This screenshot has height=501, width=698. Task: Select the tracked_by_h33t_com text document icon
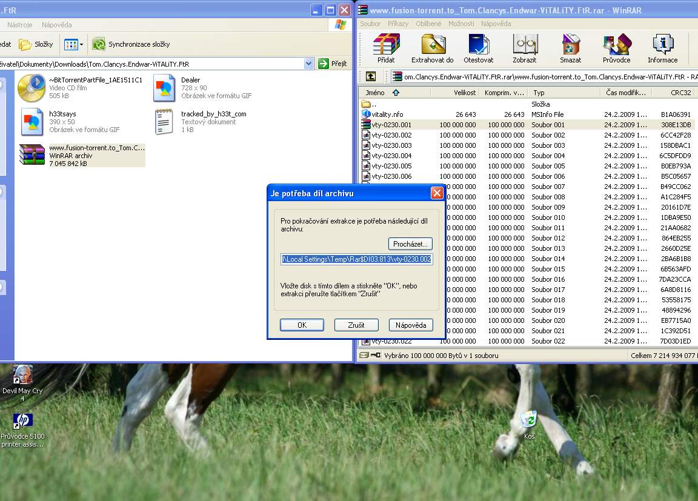pos(164,122)
